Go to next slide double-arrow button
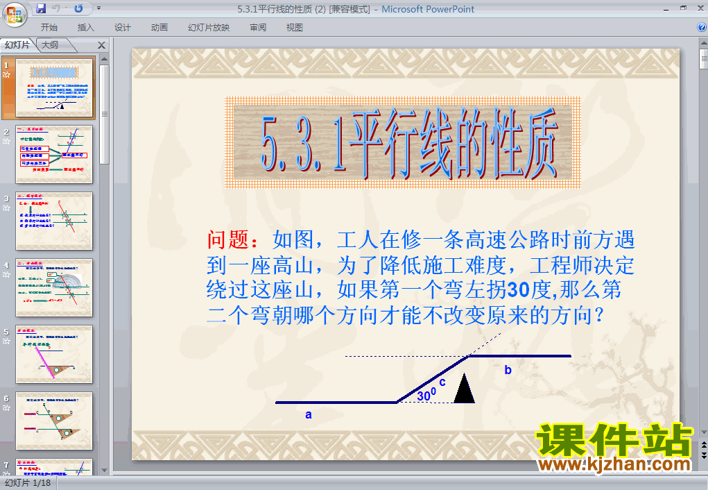708x490 pixels. (x=703, y=455)
